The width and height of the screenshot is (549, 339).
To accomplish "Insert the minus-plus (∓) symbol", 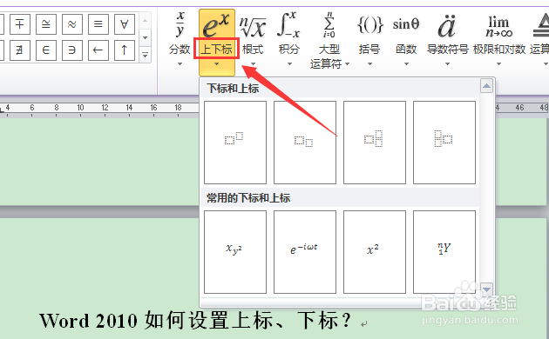I will point(19,24).
